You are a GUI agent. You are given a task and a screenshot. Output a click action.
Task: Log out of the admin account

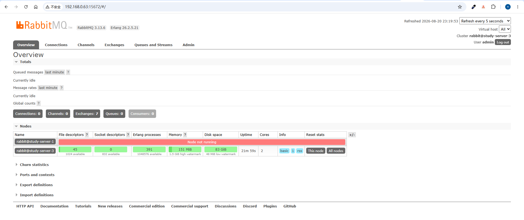point(503,42)
